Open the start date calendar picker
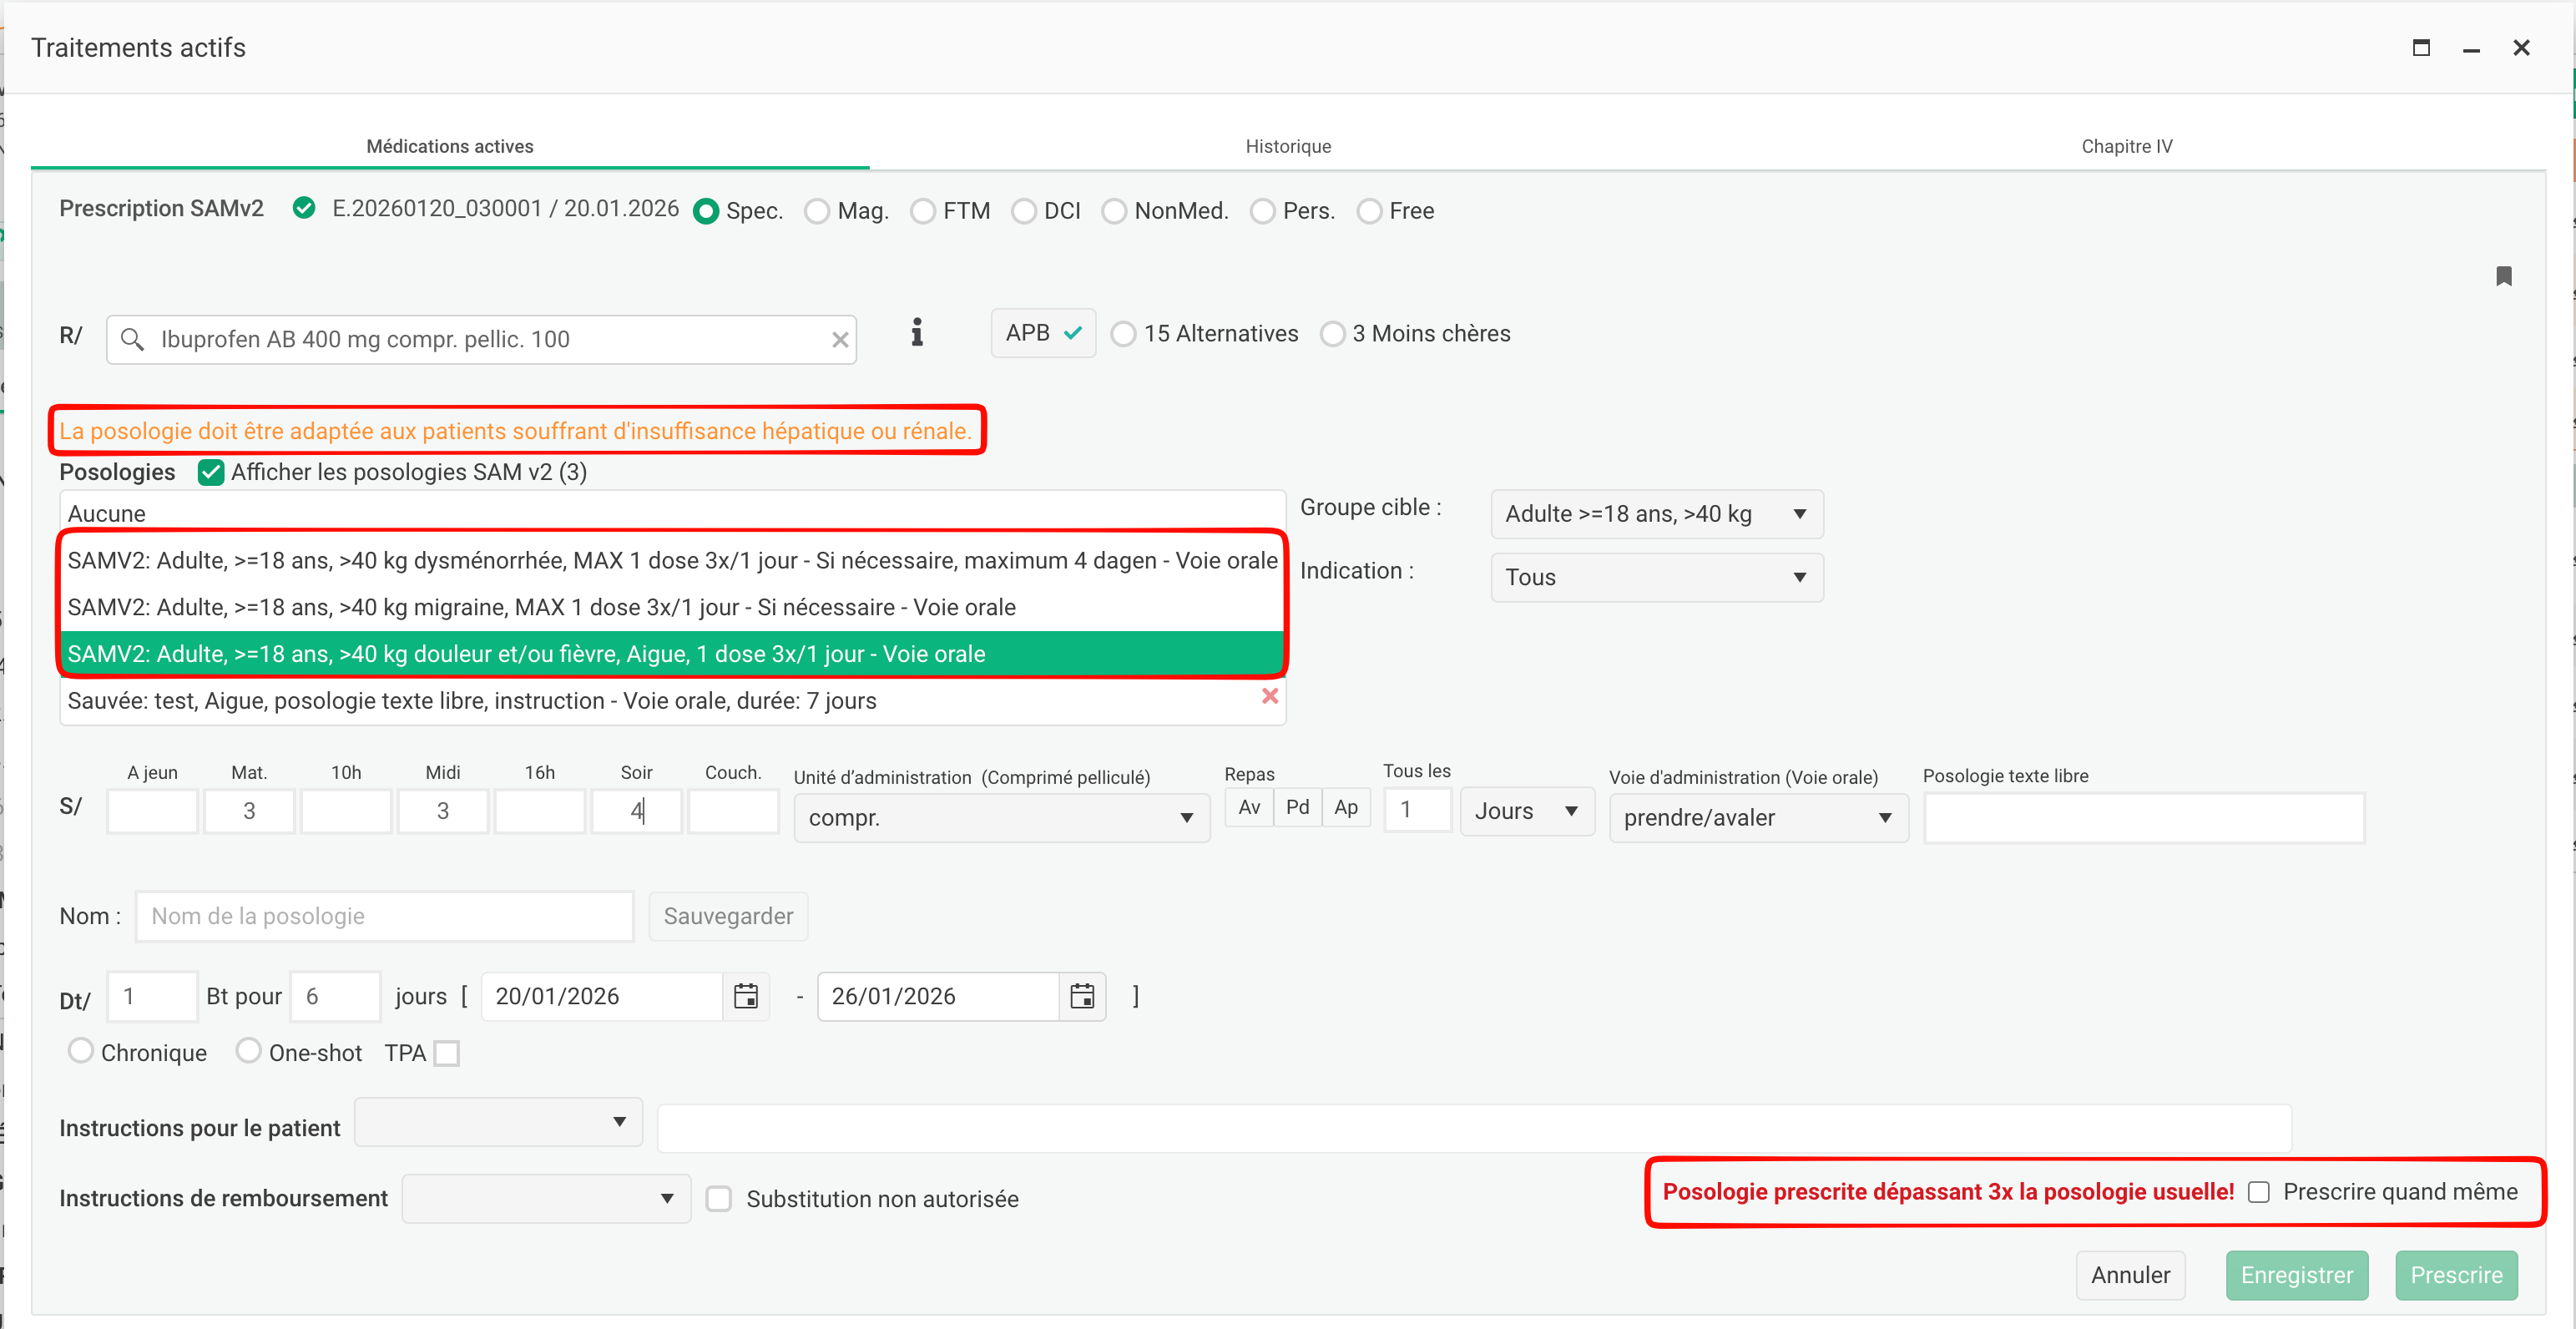 (746, 996)
